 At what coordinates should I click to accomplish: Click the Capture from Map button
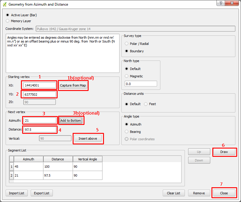point(73,85)
